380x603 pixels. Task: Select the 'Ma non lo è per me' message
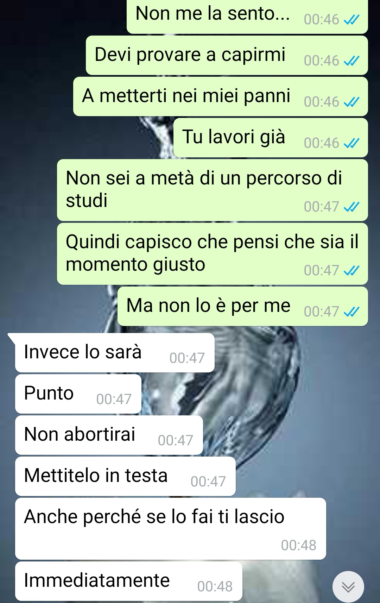point(243,306)
